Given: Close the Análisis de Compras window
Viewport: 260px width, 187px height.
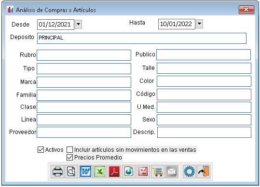Looking at the screenshot, I should click(x=246, y=10).
